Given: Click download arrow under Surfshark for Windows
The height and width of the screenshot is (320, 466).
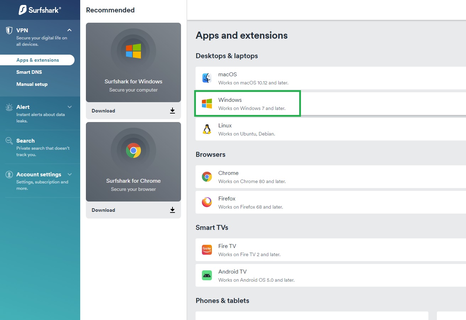Looking at the screenshot, I should pyautogui.click(x=172, y=111).
